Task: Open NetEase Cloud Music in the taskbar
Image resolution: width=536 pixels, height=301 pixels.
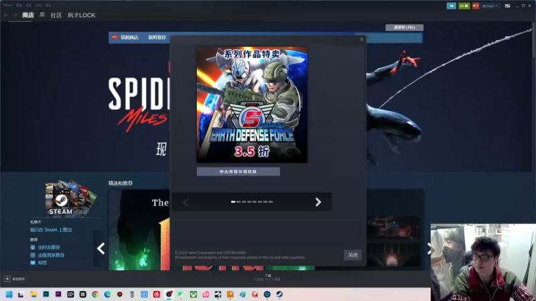Action: 157,294
